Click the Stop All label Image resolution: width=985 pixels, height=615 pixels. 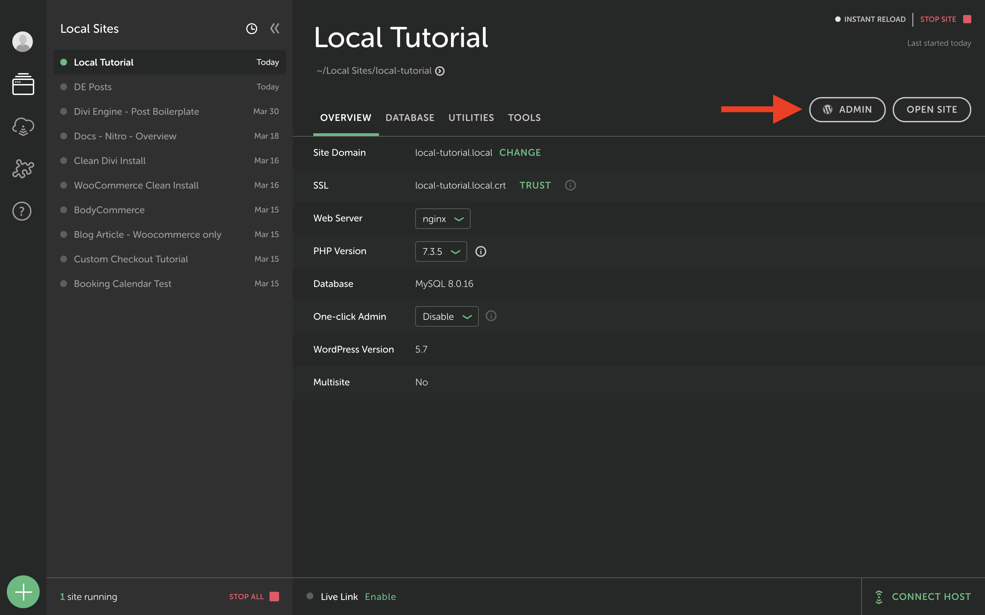point(246,597)
